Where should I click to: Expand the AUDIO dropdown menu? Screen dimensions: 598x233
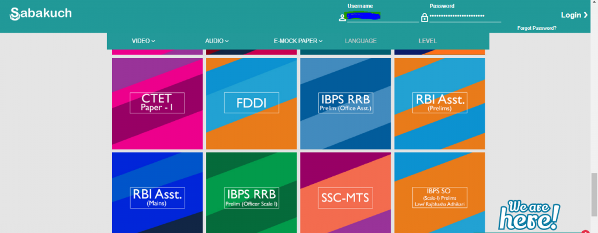pos(217,41)
